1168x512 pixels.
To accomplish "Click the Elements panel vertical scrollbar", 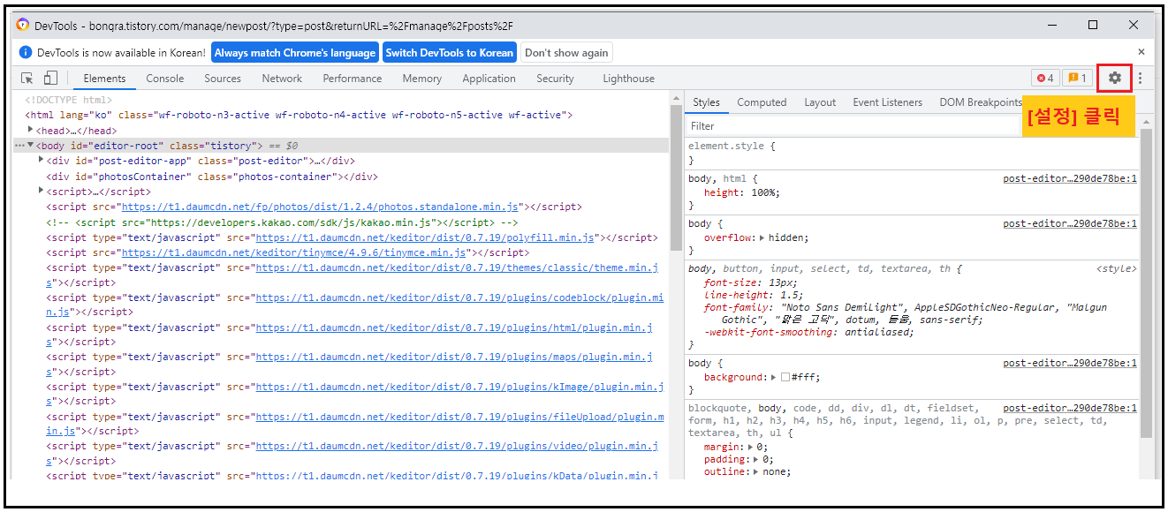I will (676, 177).
